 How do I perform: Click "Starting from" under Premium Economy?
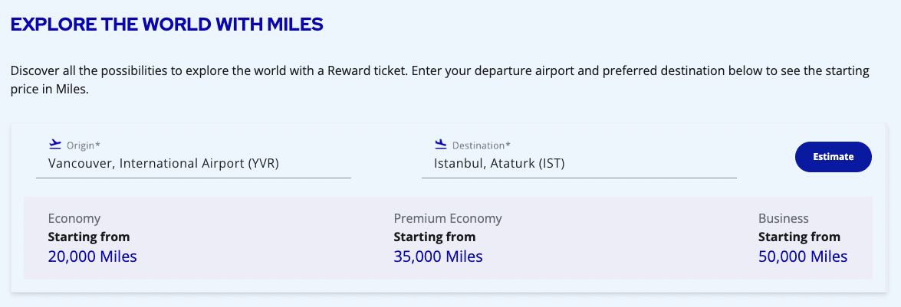pyautogui.click(x=435, y=237)
